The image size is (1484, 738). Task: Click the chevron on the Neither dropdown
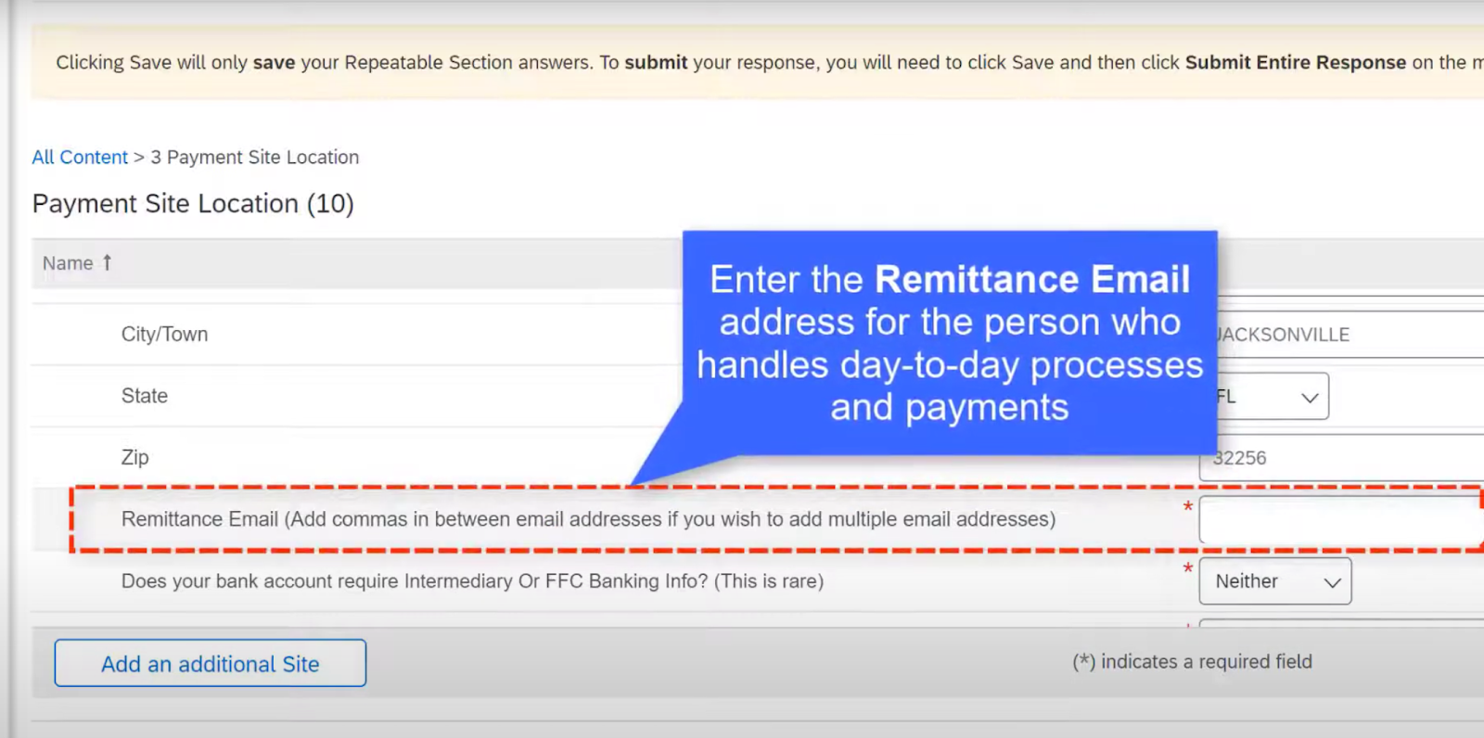tap(1332, 582)
